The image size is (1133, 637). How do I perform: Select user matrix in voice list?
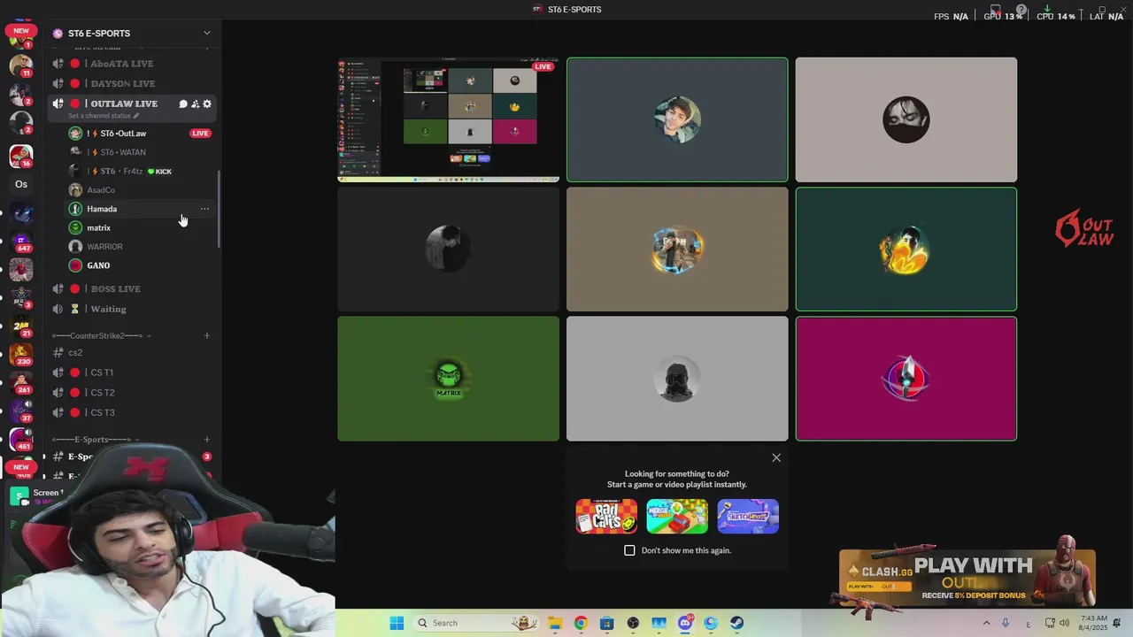142,227
